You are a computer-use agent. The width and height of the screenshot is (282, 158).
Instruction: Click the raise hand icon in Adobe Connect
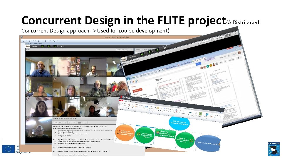point(61,46)
